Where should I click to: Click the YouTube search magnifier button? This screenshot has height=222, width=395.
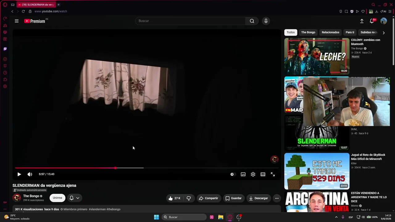coord(252,21)
